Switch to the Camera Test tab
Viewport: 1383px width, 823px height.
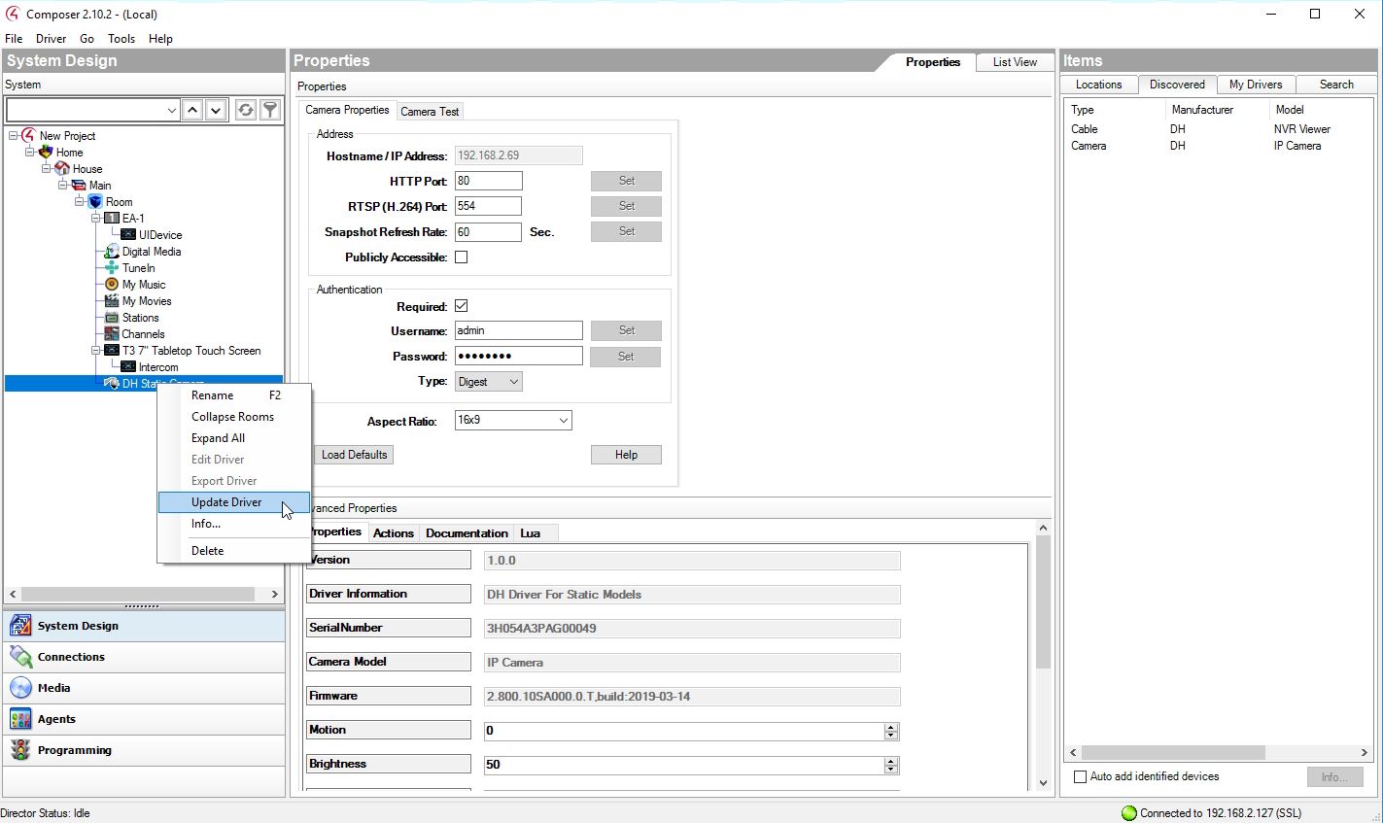(430, 112)
